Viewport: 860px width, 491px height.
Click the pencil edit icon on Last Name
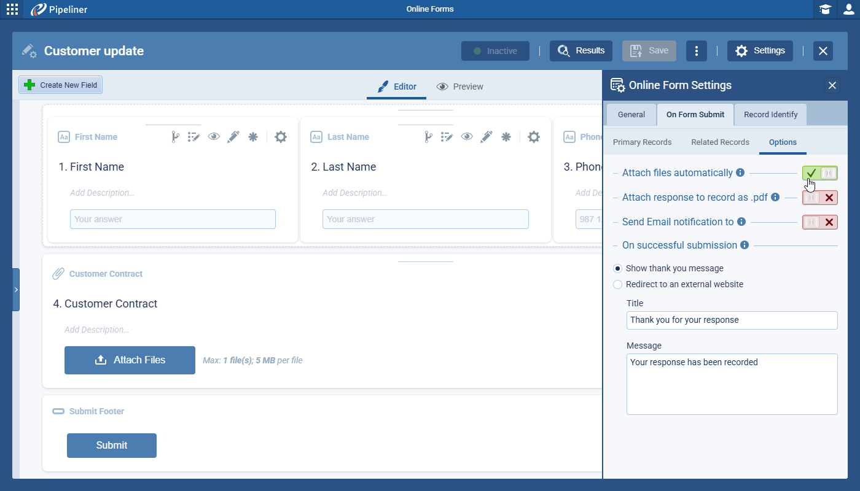486,137
